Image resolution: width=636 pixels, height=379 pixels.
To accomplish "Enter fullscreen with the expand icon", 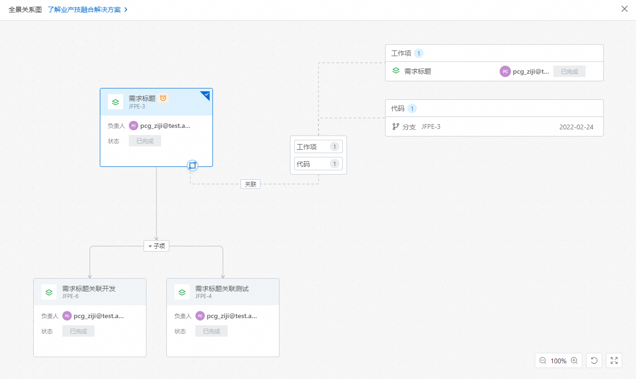I will [614, 360].
